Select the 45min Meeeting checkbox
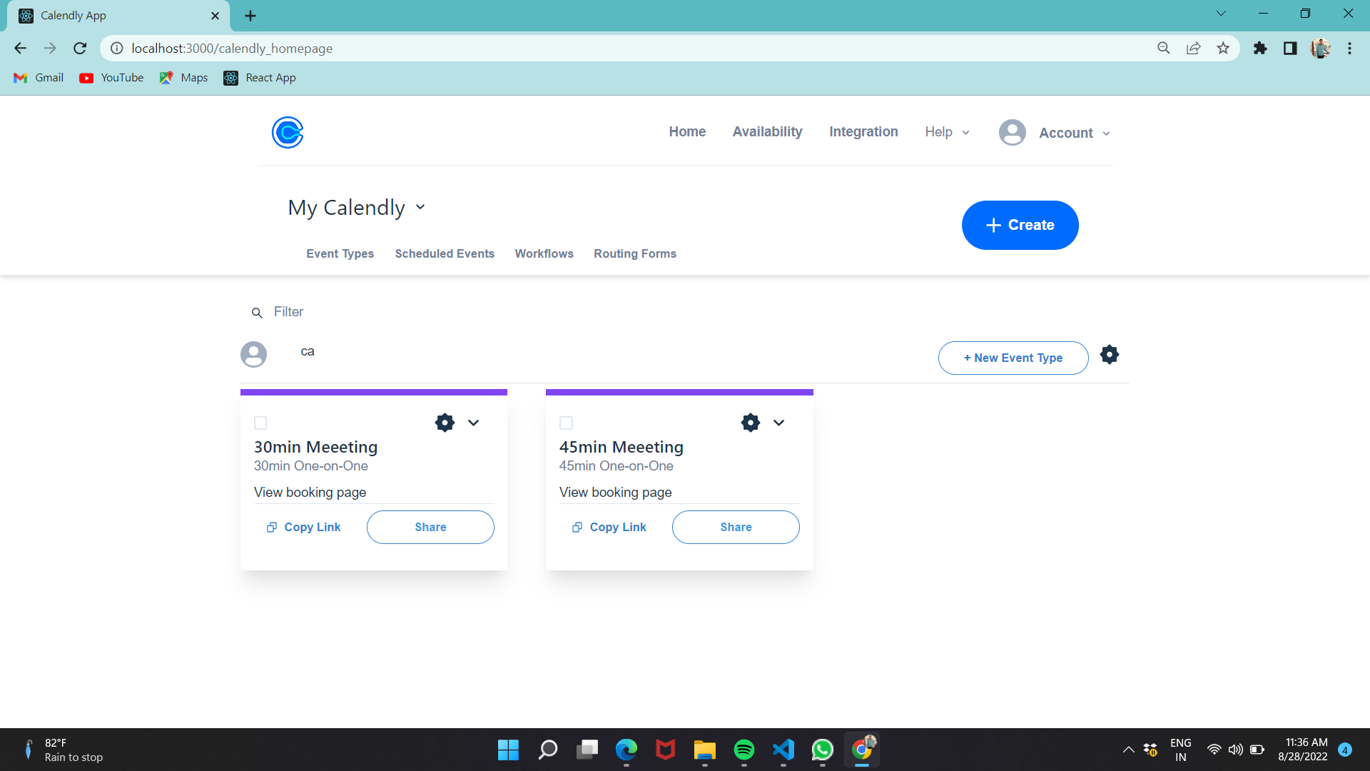 click(566, 423)
